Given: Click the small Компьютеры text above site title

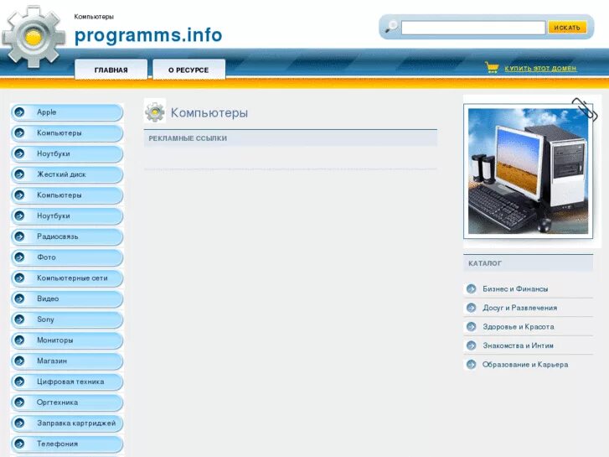Looking at the screenshot, I should [94, 17].
